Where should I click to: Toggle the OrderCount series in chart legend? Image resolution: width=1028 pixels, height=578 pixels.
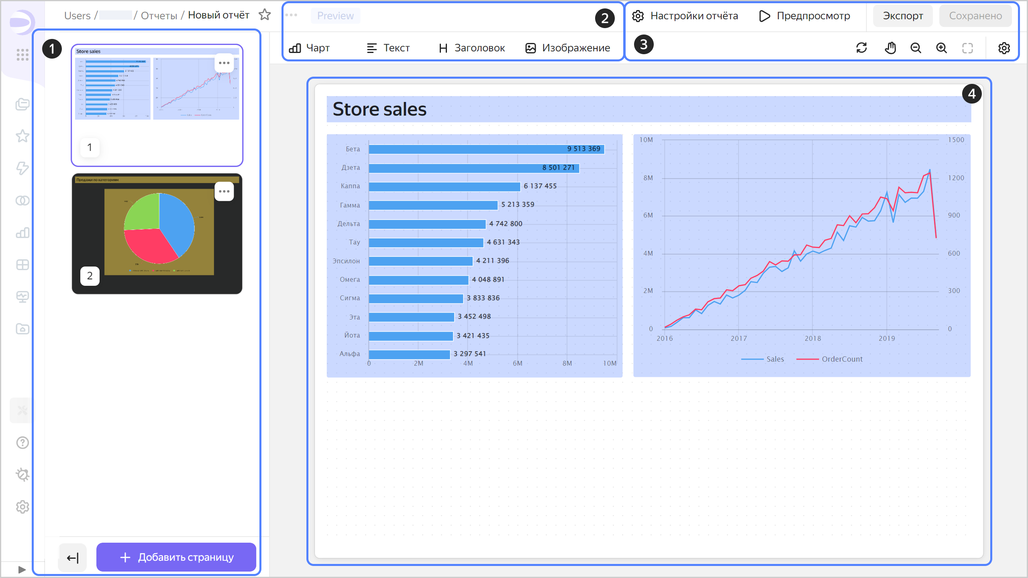tap(830, 359)
